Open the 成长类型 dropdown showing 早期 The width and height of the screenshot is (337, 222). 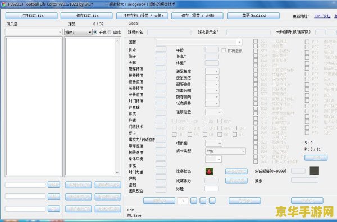(x=225, y=151)
